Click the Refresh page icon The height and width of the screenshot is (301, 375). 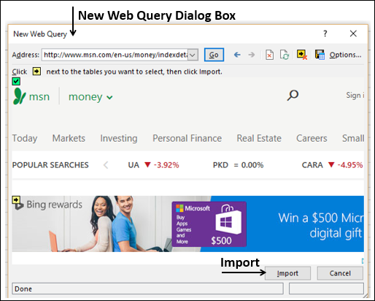coord(285,55)
